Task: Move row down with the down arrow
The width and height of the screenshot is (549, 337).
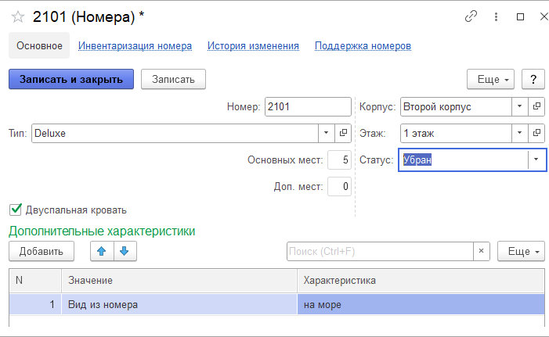Action: point(125,251)
